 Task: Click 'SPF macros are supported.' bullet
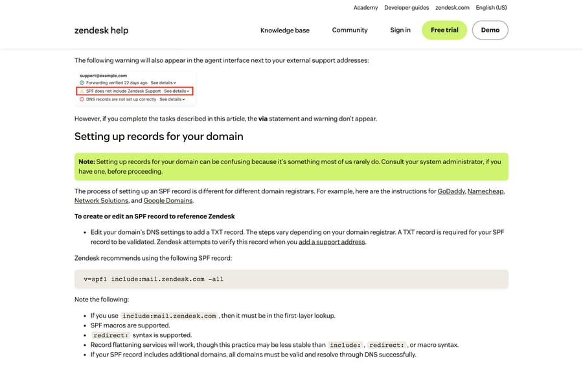130,325
